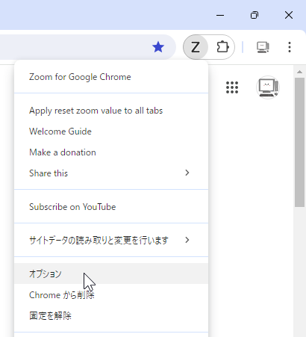Click the vertical scrollbar thumb
306x337 pixels.
pyautogui.click(x=299, y=142)
